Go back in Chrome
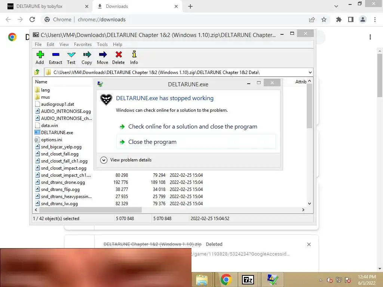Screen dimensions: 383x287 [8, 19]
